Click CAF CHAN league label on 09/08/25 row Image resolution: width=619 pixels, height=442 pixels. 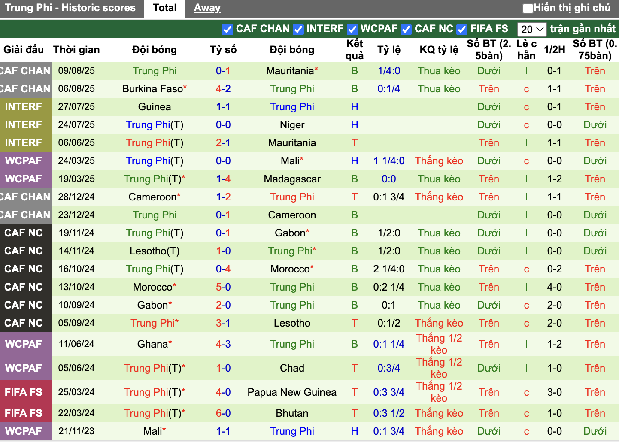[x=25, y=71]
